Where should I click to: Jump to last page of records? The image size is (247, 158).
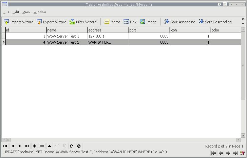point(235,153)
